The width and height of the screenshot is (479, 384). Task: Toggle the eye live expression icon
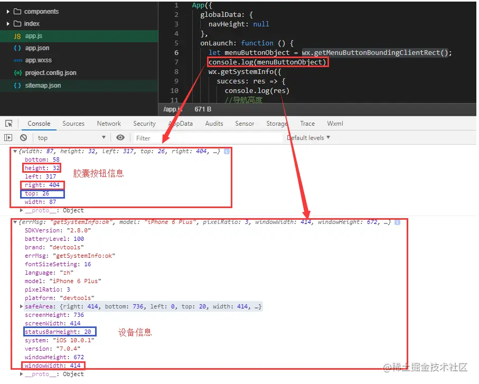120,137
